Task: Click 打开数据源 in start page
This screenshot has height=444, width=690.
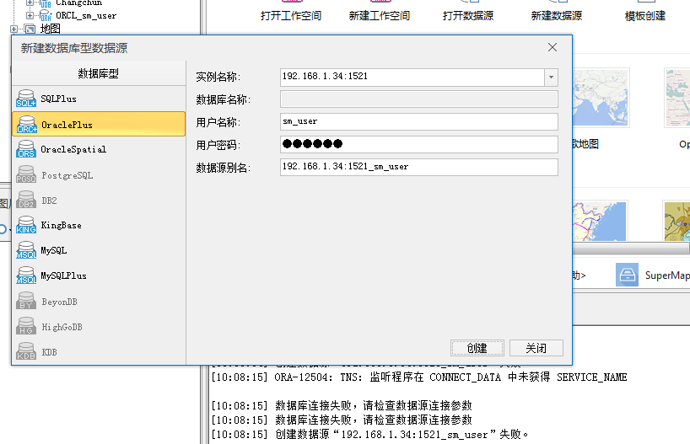Action: pos(468,16)
